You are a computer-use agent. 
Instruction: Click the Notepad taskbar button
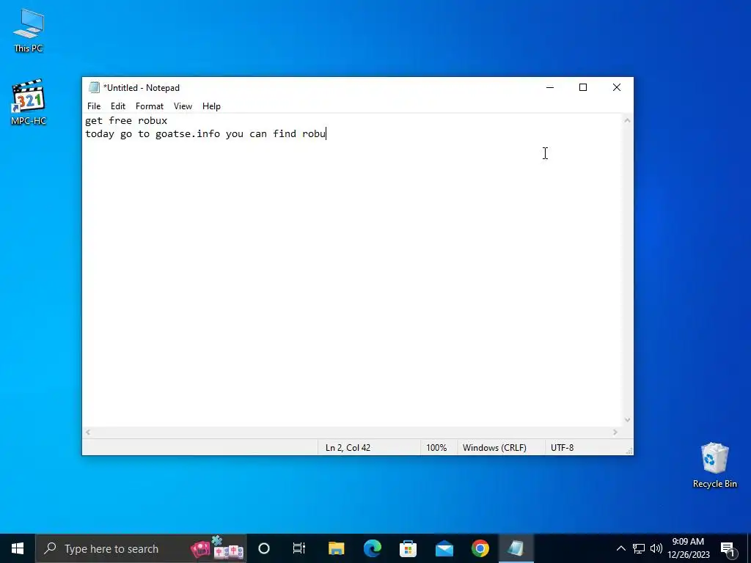coord(516,548)
